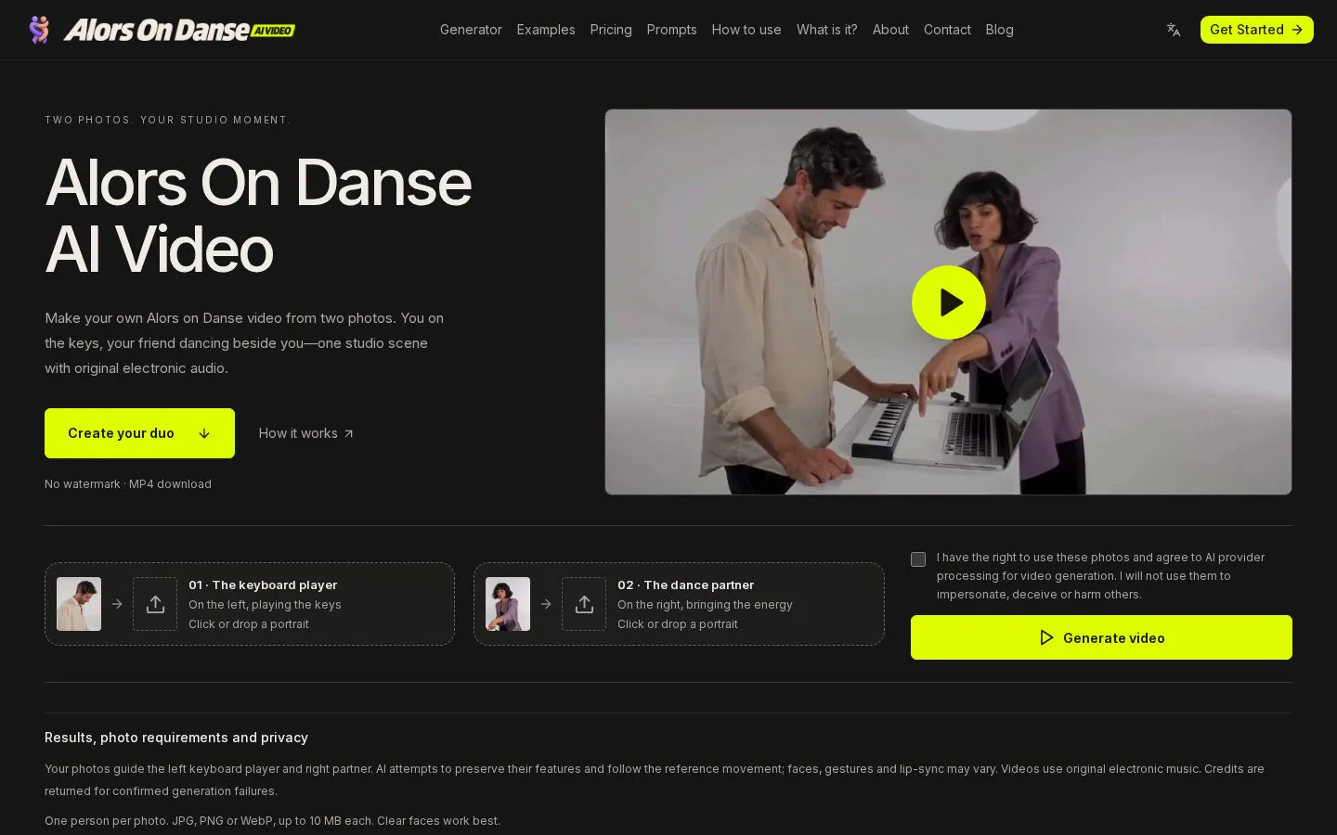Image resolution: width=1337 pixels, height=835 pixels.
Task: Go to the Examples section
Action: 546,30
